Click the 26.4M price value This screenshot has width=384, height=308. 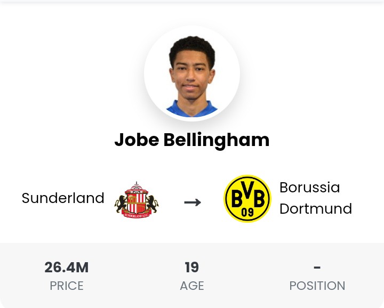[x=66, y=267]
